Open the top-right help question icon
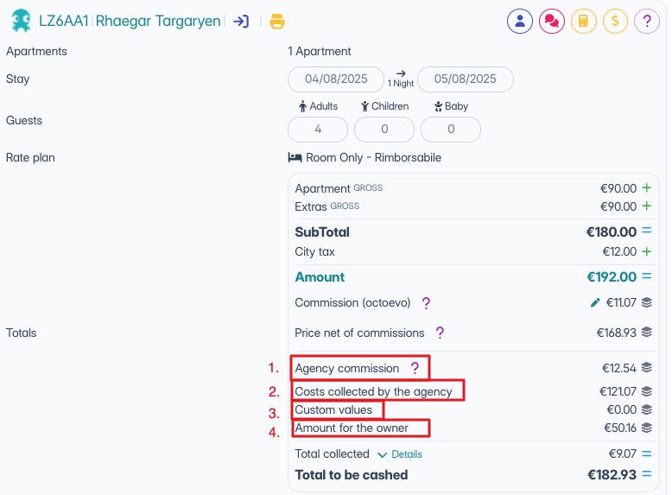This screenshot has height=495, width=672. coord(647,21)
